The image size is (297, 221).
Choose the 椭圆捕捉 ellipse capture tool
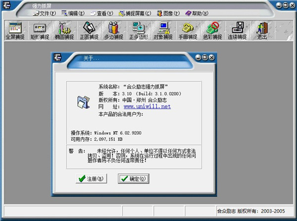click(65, 30)
